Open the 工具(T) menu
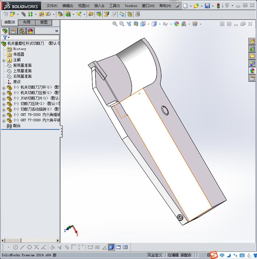This screenshot has width=257, height=259. click(114, 6)
